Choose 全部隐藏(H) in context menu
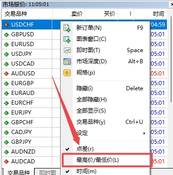 pos(105,100)
